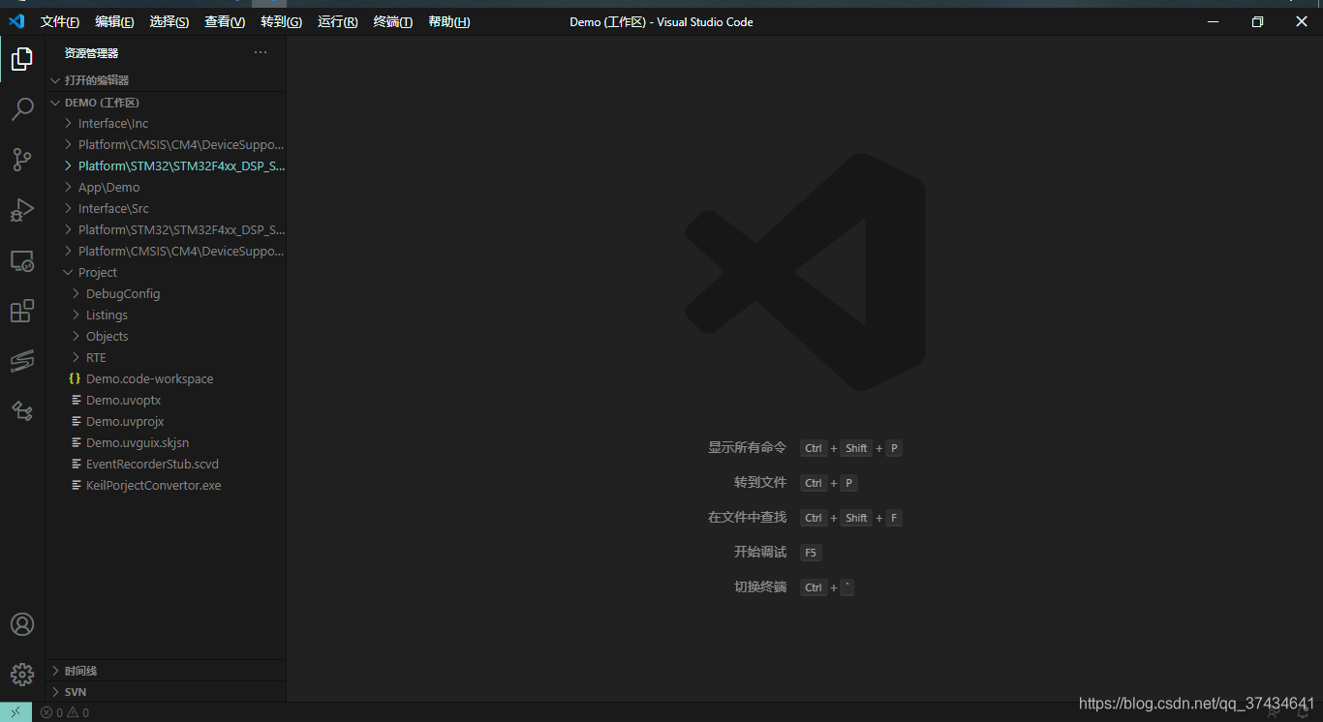Open the Manage gear icon
The height and width of the screenshot is (722, 1323).
pyautogui.click(x=21, y=675)
